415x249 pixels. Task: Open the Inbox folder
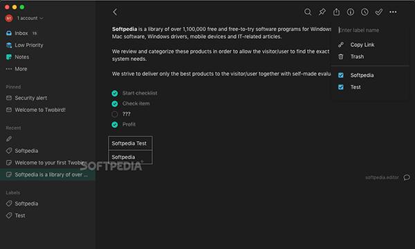pos(21,33)
